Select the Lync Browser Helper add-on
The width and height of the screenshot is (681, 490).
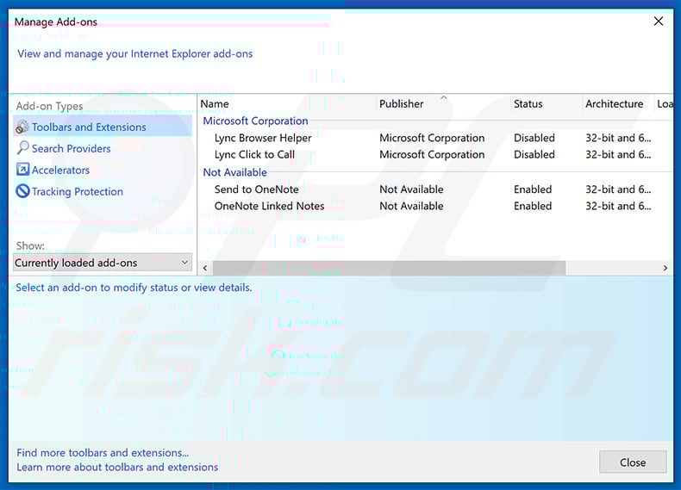(263, 138)
